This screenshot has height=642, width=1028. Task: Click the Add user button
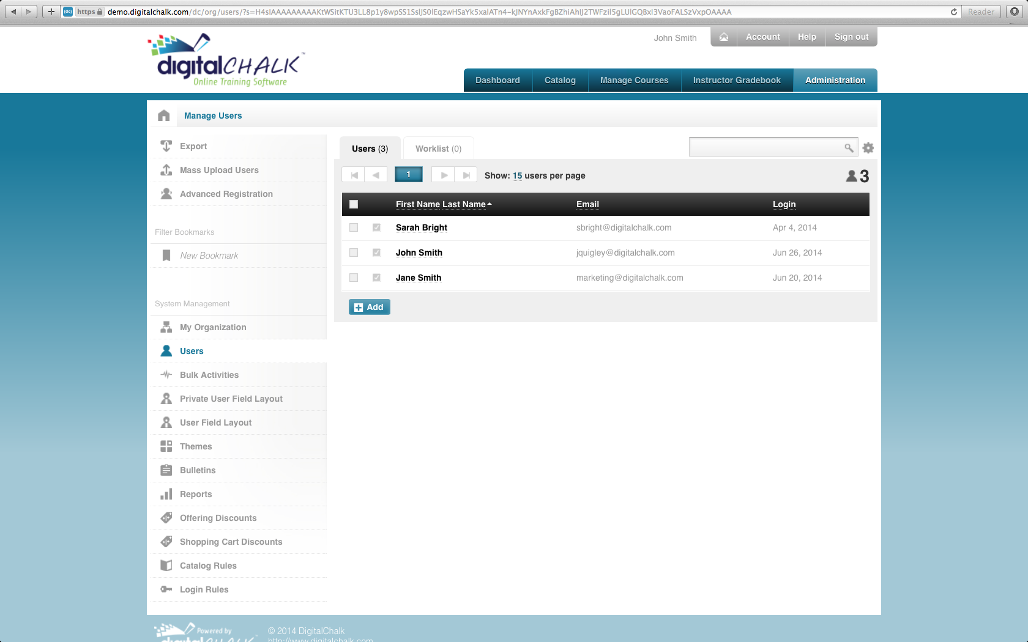(369, 307)
